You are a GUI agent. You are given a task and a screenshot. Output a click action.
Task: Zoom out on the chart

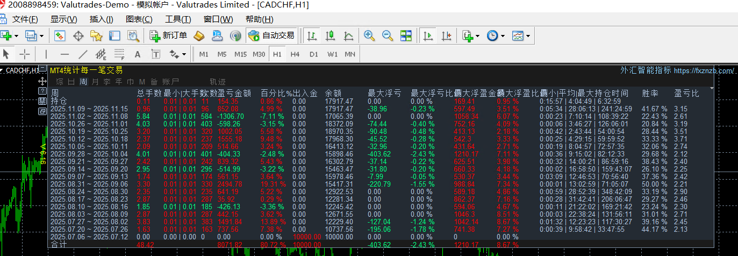(x=388, y=36)
